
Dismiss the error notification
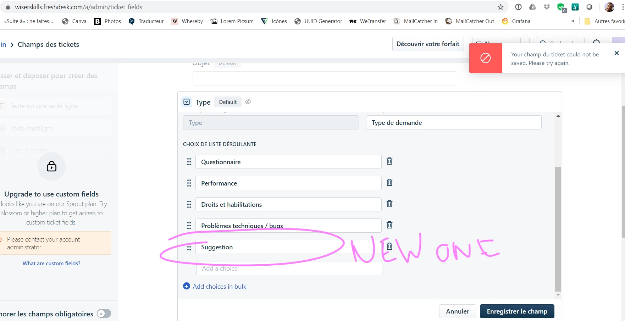(616, 53)
